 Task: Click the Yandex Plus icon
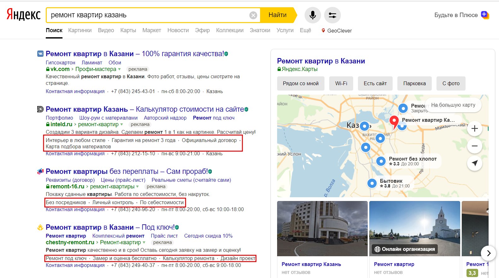[484, 15]
